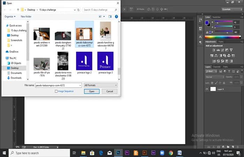Image resolution: width=244 pixels, height=157 pixels.
Task: Add a Posterize adjustment
Action: tap(218, 61)
